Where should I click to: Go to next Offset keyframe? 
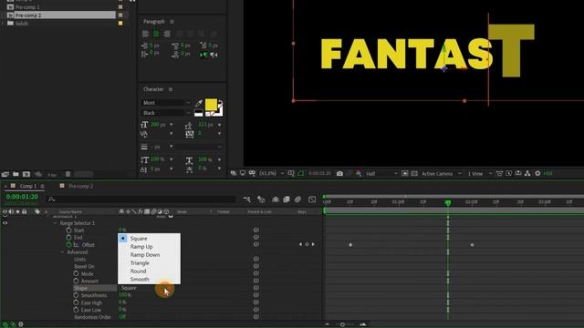(x=313, y=244)
